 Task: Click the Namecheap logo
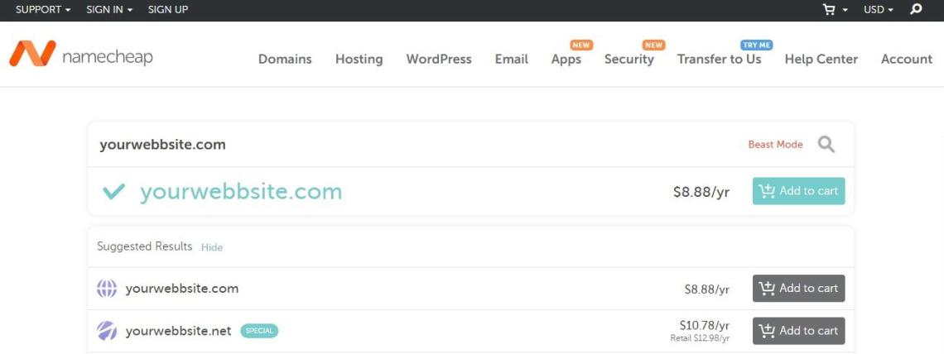(x=80, y=55)
